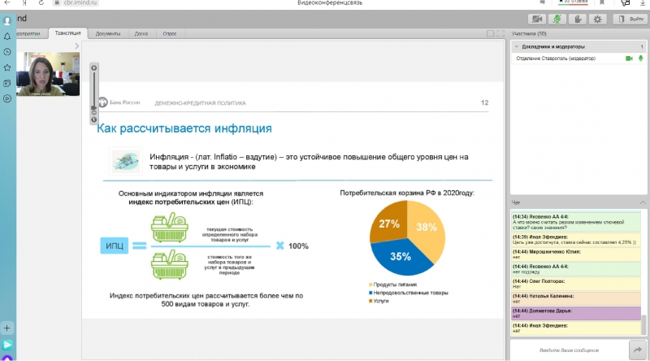Select chat message from Олег Полторак

(x=576, y=284)
